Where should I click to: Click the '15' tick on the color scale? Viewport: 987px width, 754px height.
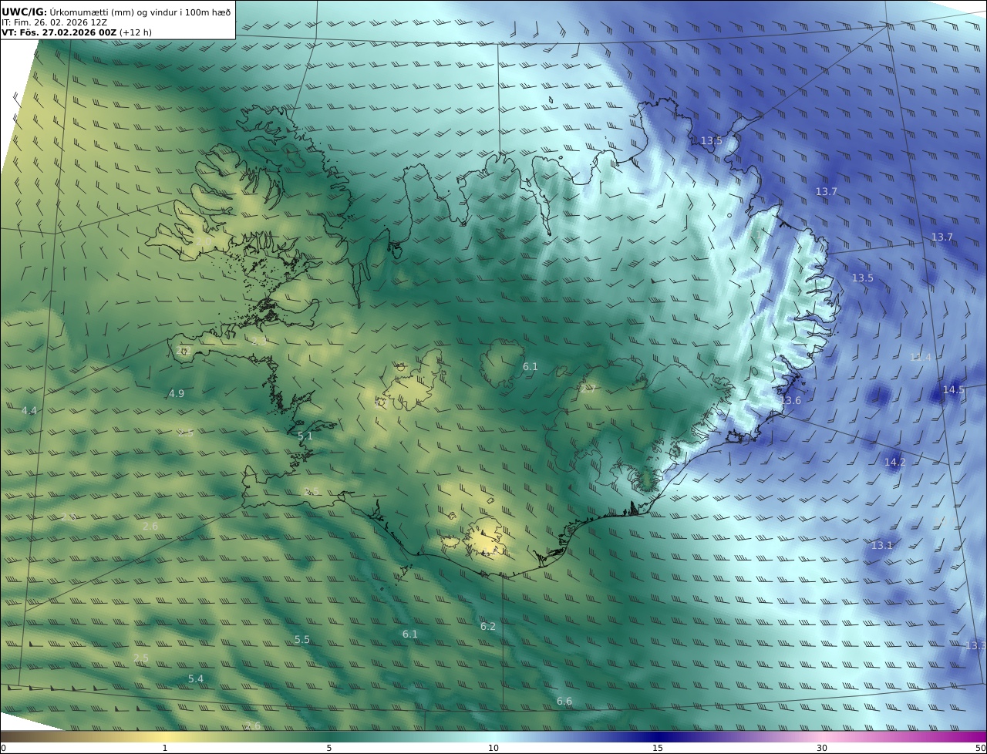pos(658,748)
